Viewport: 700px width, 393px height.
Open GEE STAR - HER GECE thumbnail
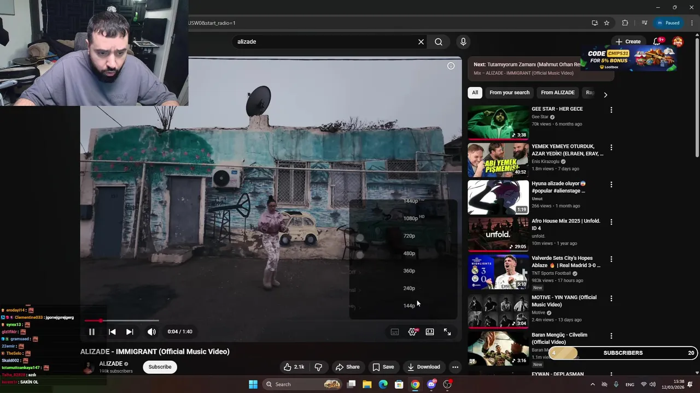click(498, 123)
